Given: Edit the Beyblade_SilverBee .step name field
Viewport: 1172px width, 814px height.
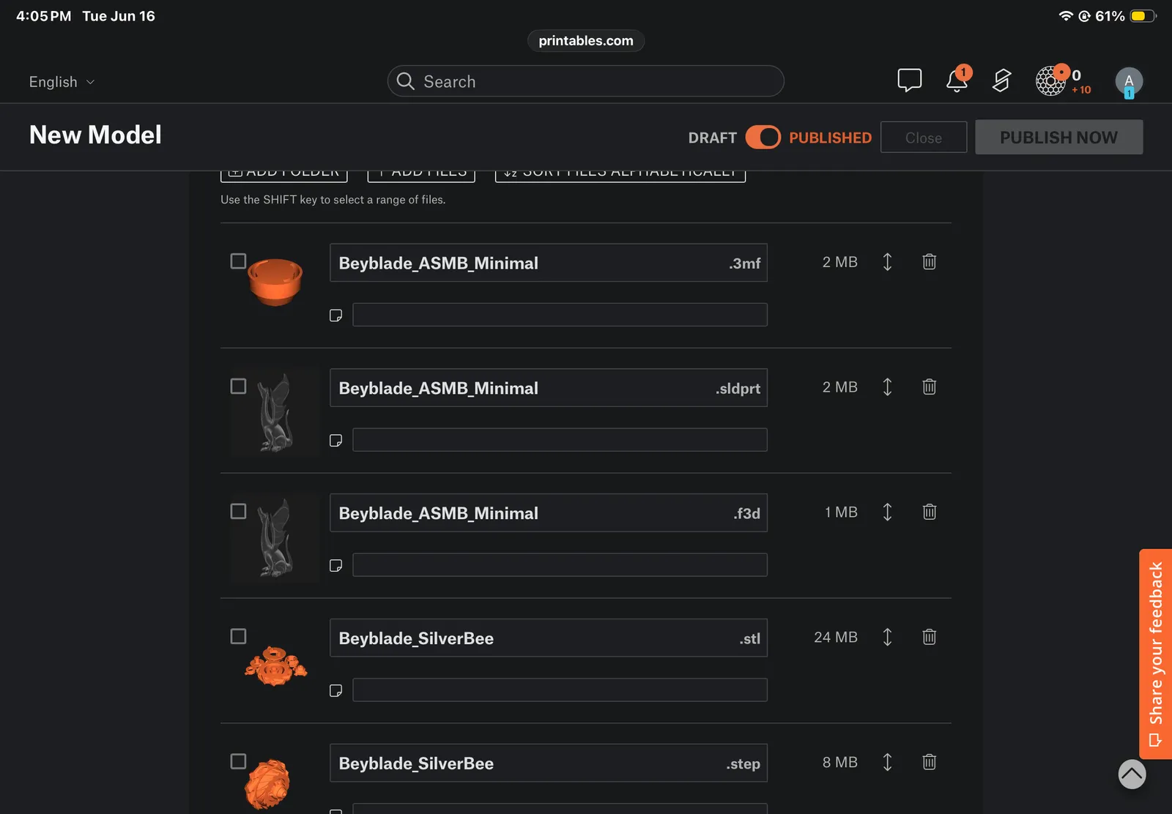Looking at the screenshot, I should click(x=549, y=763).
